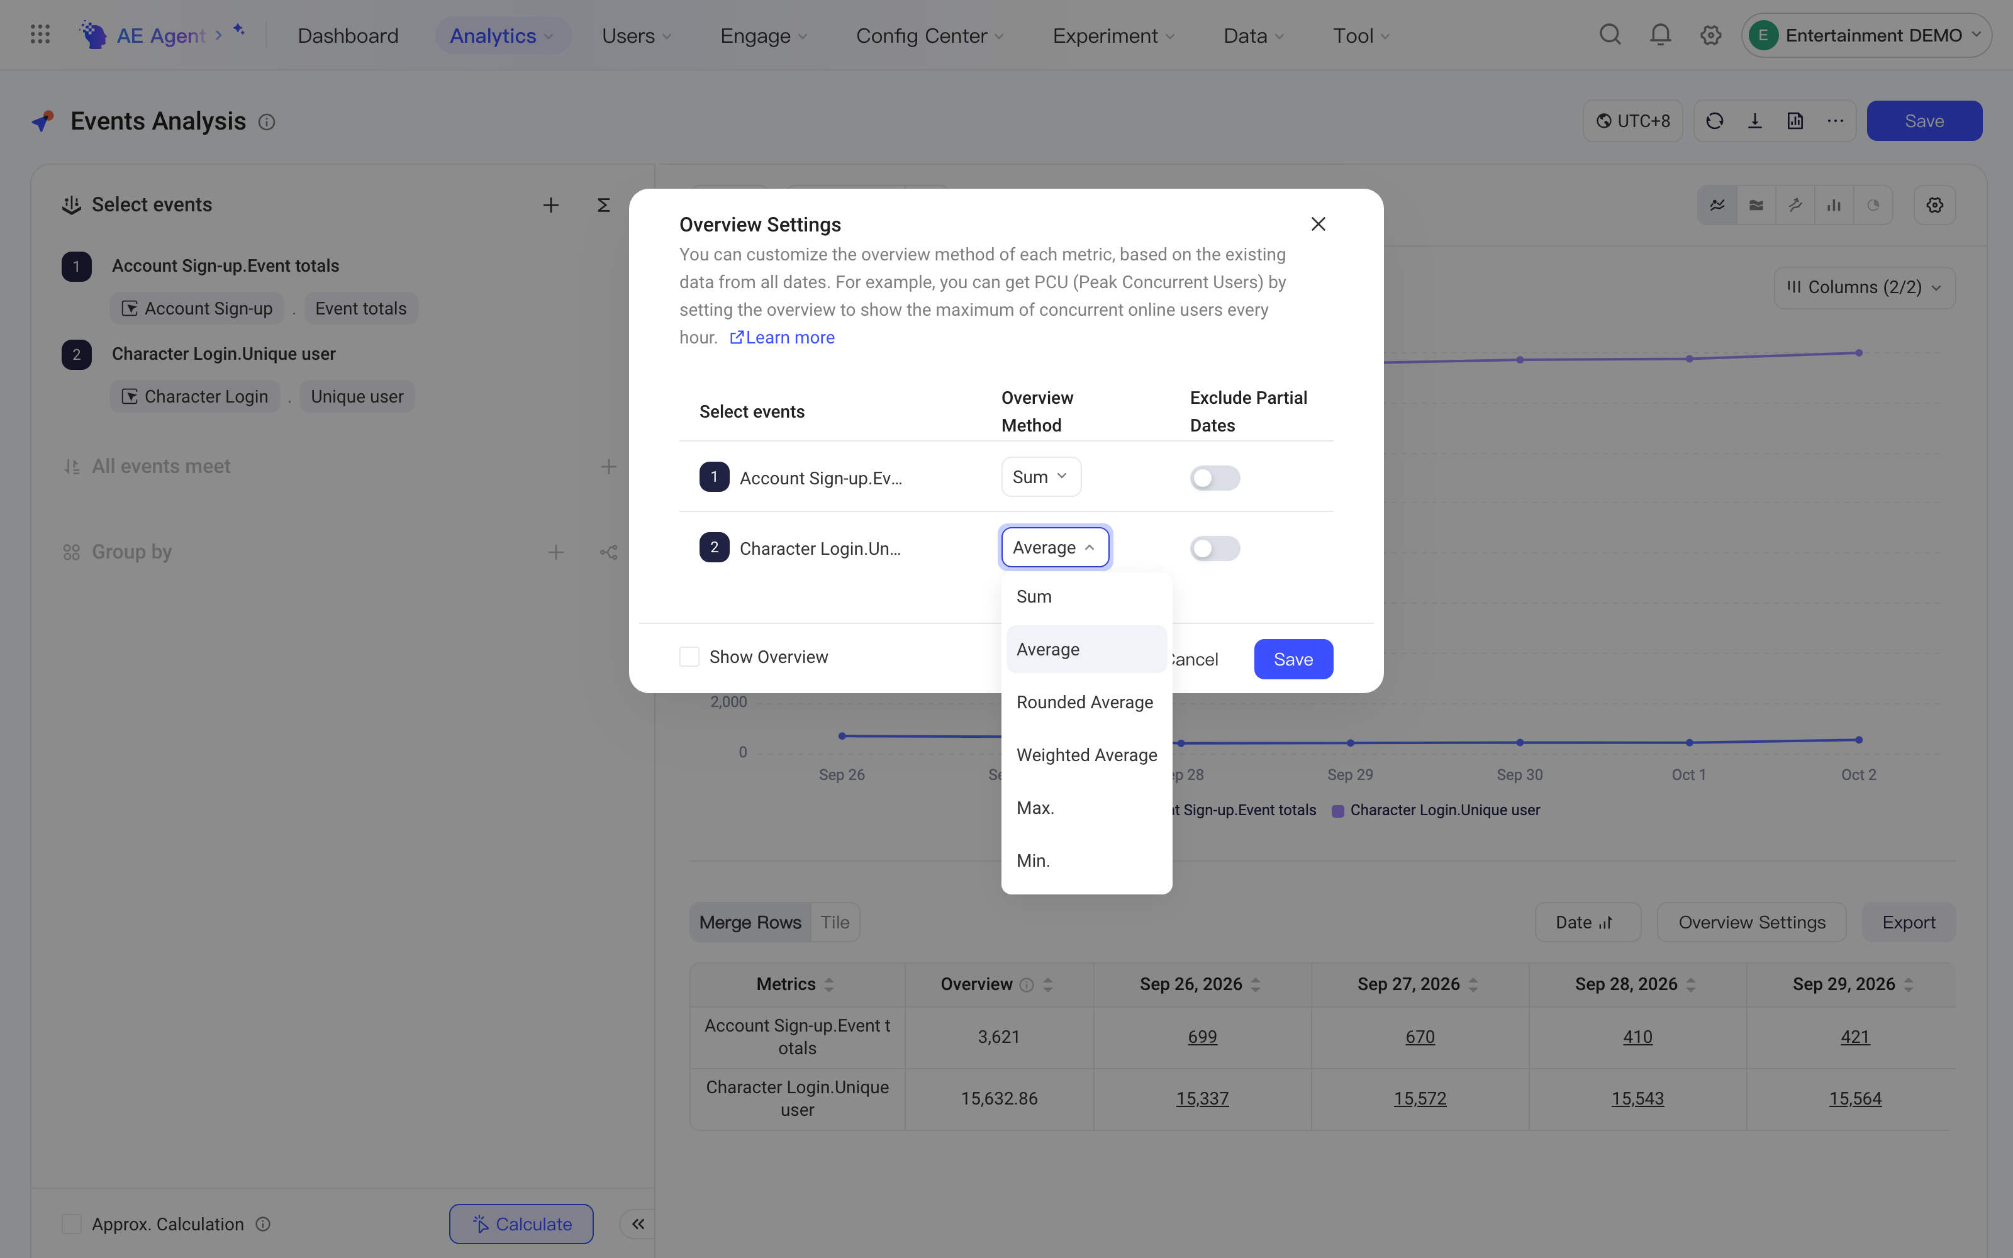Open the search magnifier icon
Viewport: 2013px width, 1258px height.
tap(1610, 35)
